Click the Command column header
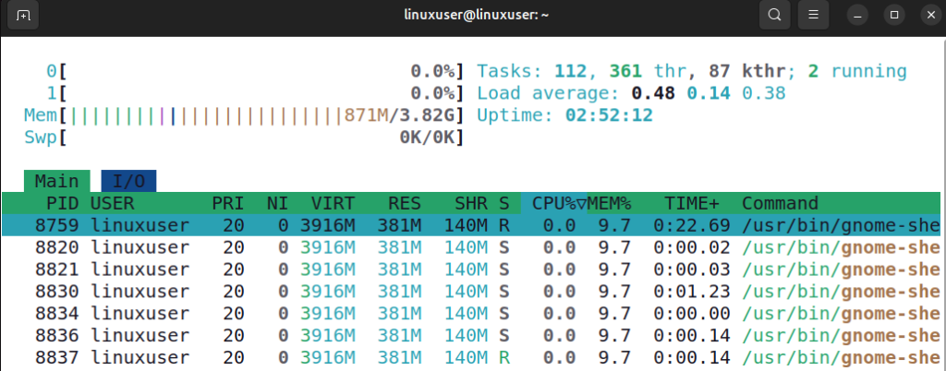 pos(780,203)
